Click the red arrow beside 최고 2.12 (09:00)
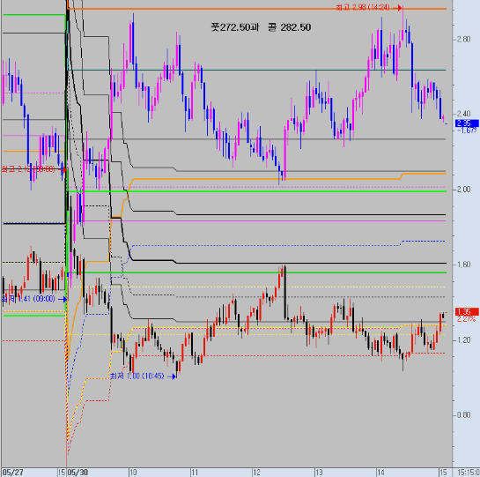 point(63,169)
